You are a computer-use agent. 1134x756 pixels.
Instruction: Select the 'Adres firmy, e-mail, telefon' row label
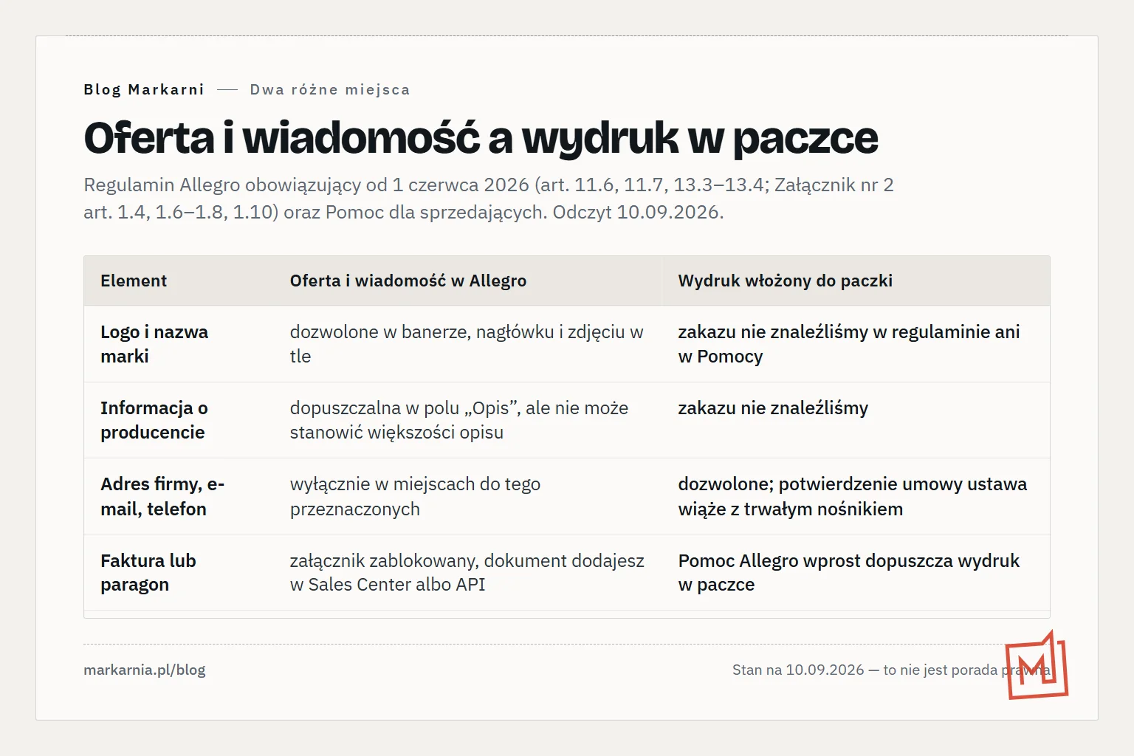click(162, 496)
